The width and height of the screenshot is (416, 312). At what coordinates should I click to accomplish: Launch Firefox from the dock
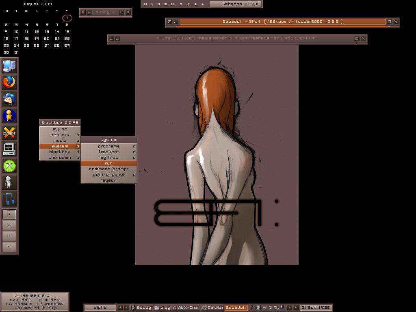pyautogui.click(x=9, y=82)
